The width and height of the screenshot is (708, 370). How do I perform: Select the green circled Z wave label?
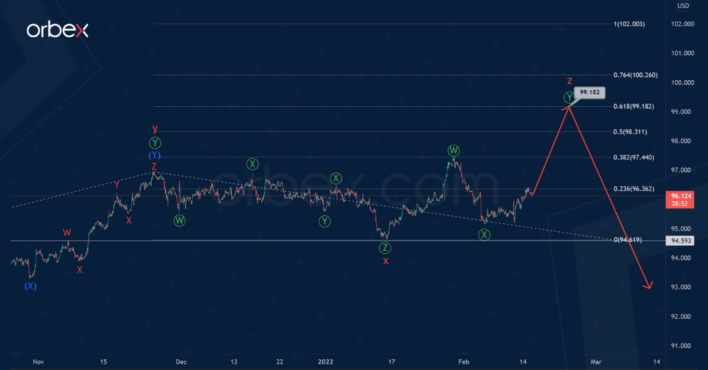[x=385, y=248]
